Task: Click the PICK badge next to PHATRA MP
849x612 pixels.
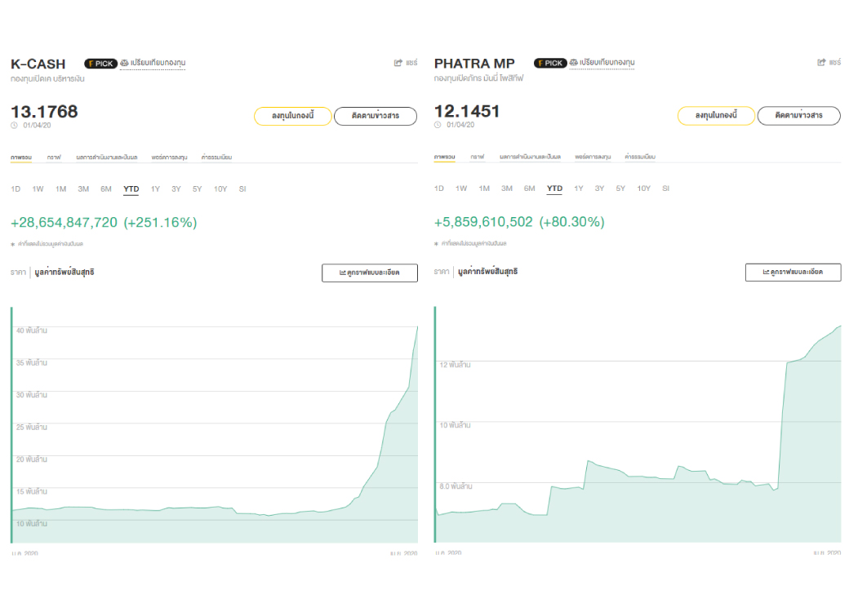Action: coord(549,63)
